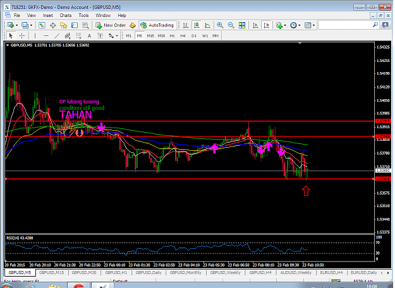395x288 pixels.
Task: Switch to candlestick chart type
Action: click(x=197, y=25)
